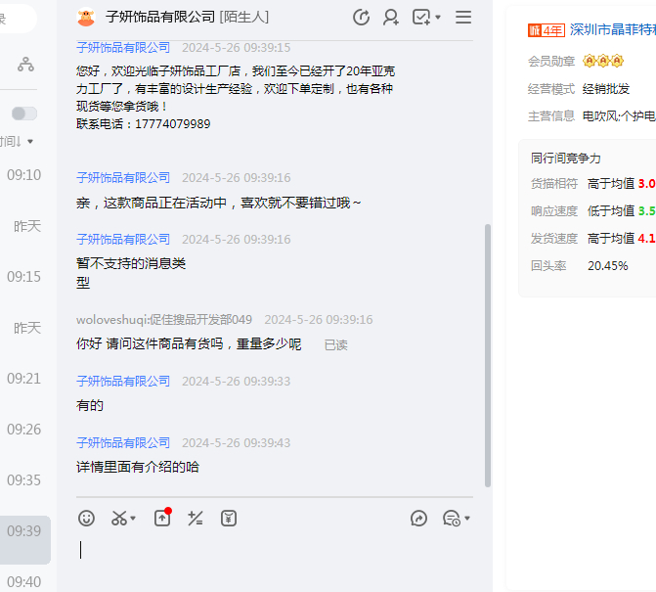Click chat title 子妍饰品有限公司 [陌生人]
This screenshot has width=656, height=592.
tap(187, 18)
